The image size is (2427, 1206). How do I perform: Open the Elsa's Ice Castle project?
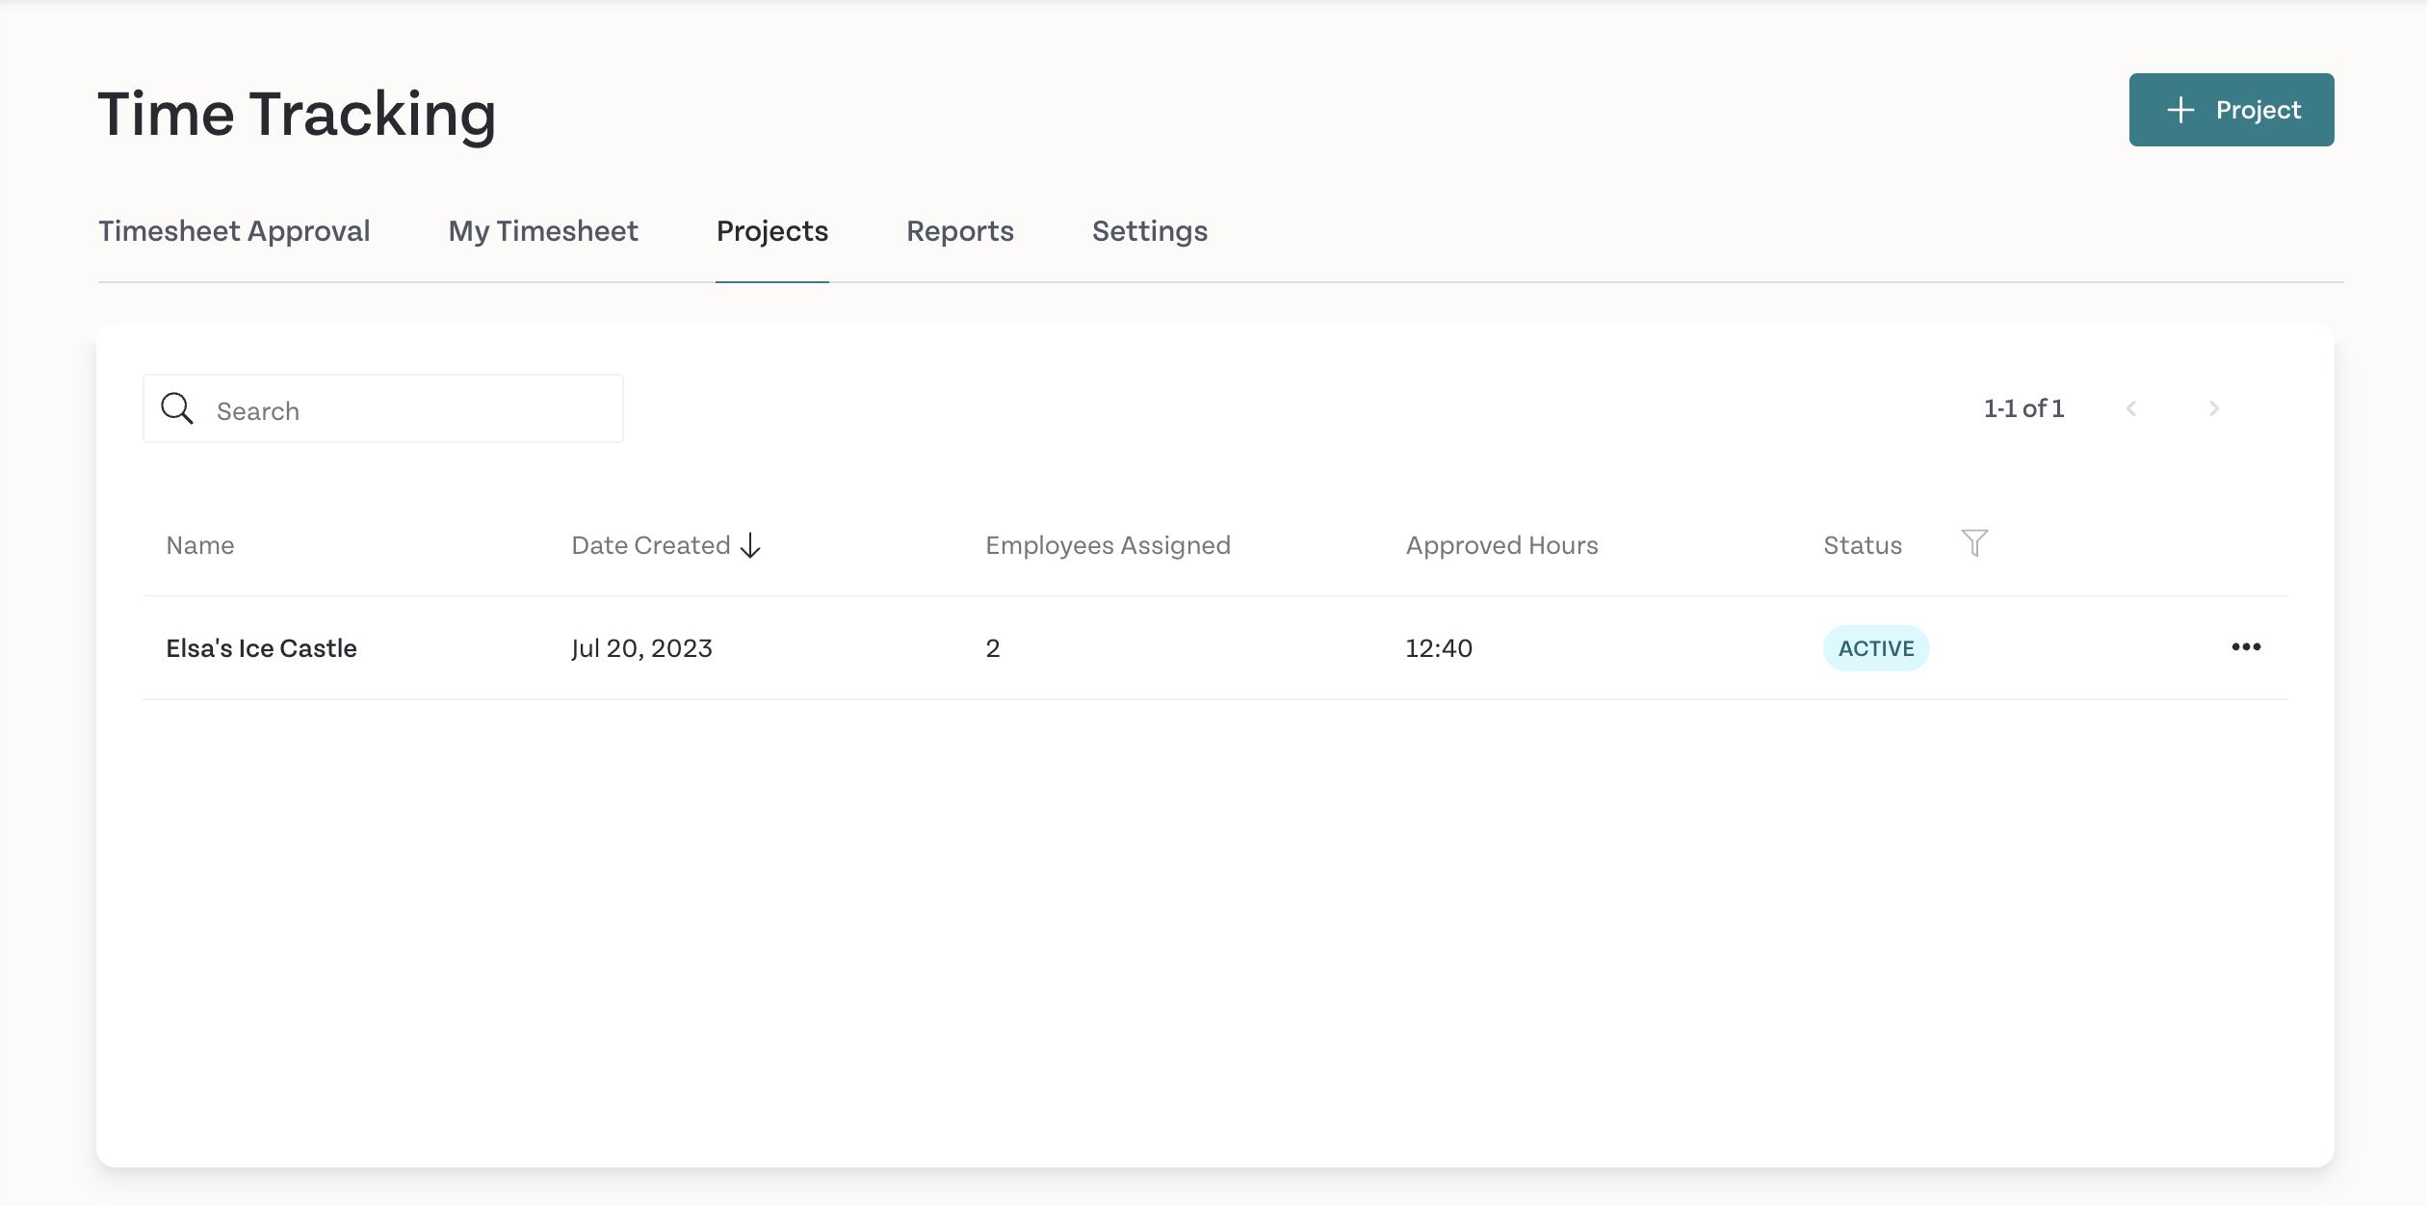pos(262,647)
